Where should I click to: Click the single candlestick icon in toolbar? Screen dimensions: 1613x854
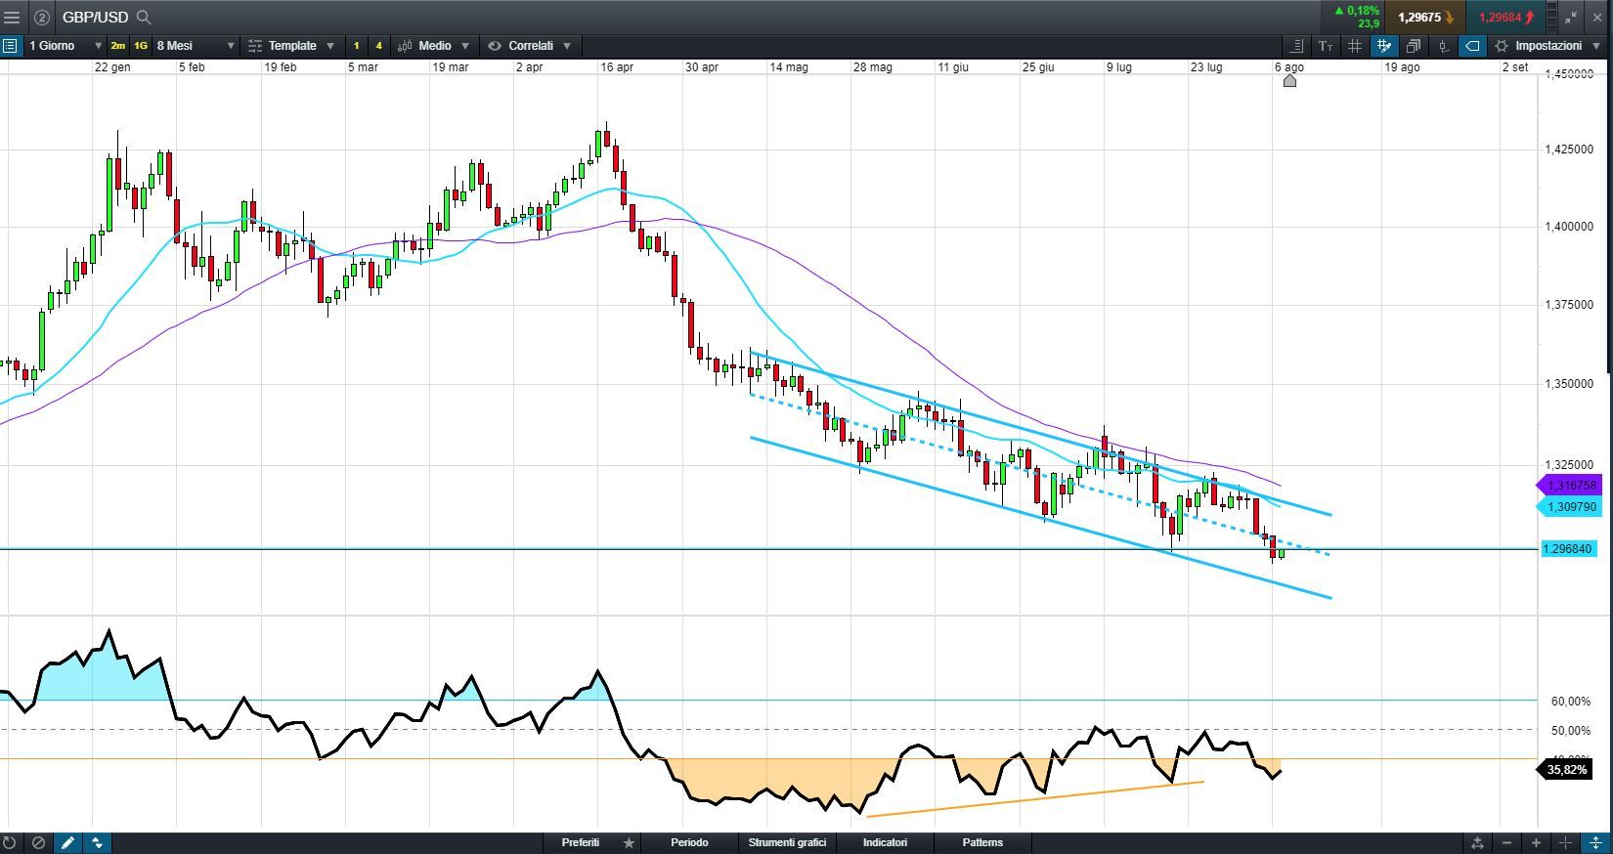1443,46
